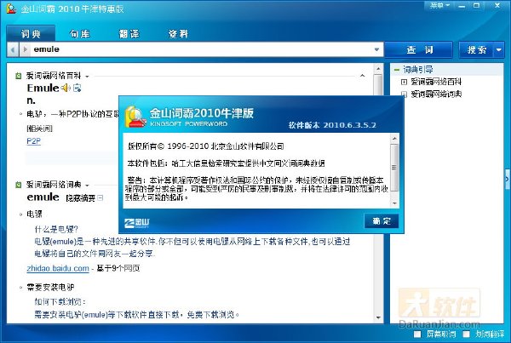The width and height of the screenshot is (511, 343).
Task: Open the zhidao.baidu.com link
Action: click(x=58, y=268)
